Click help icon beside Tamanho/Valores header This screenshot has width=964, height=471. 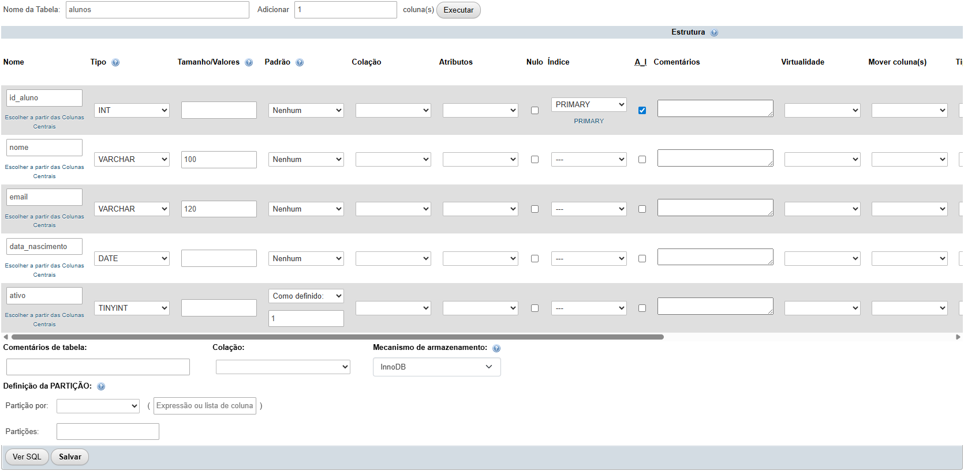pos(249,63)
